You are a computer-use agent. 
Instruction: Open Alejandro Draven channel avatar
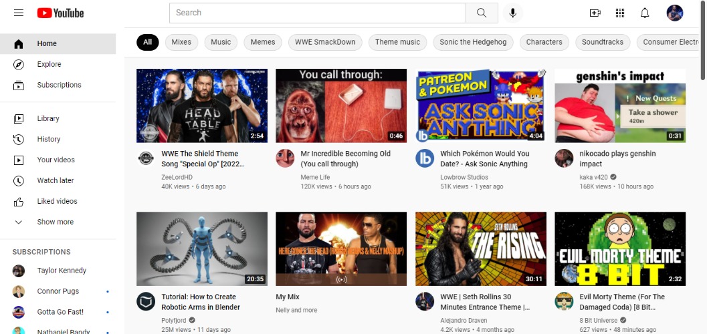(x=424, y=301)
